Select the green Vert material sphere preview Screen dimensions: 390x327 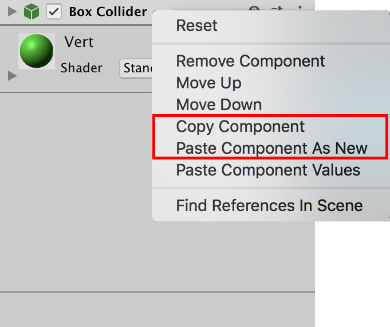(x=37, y=52)
